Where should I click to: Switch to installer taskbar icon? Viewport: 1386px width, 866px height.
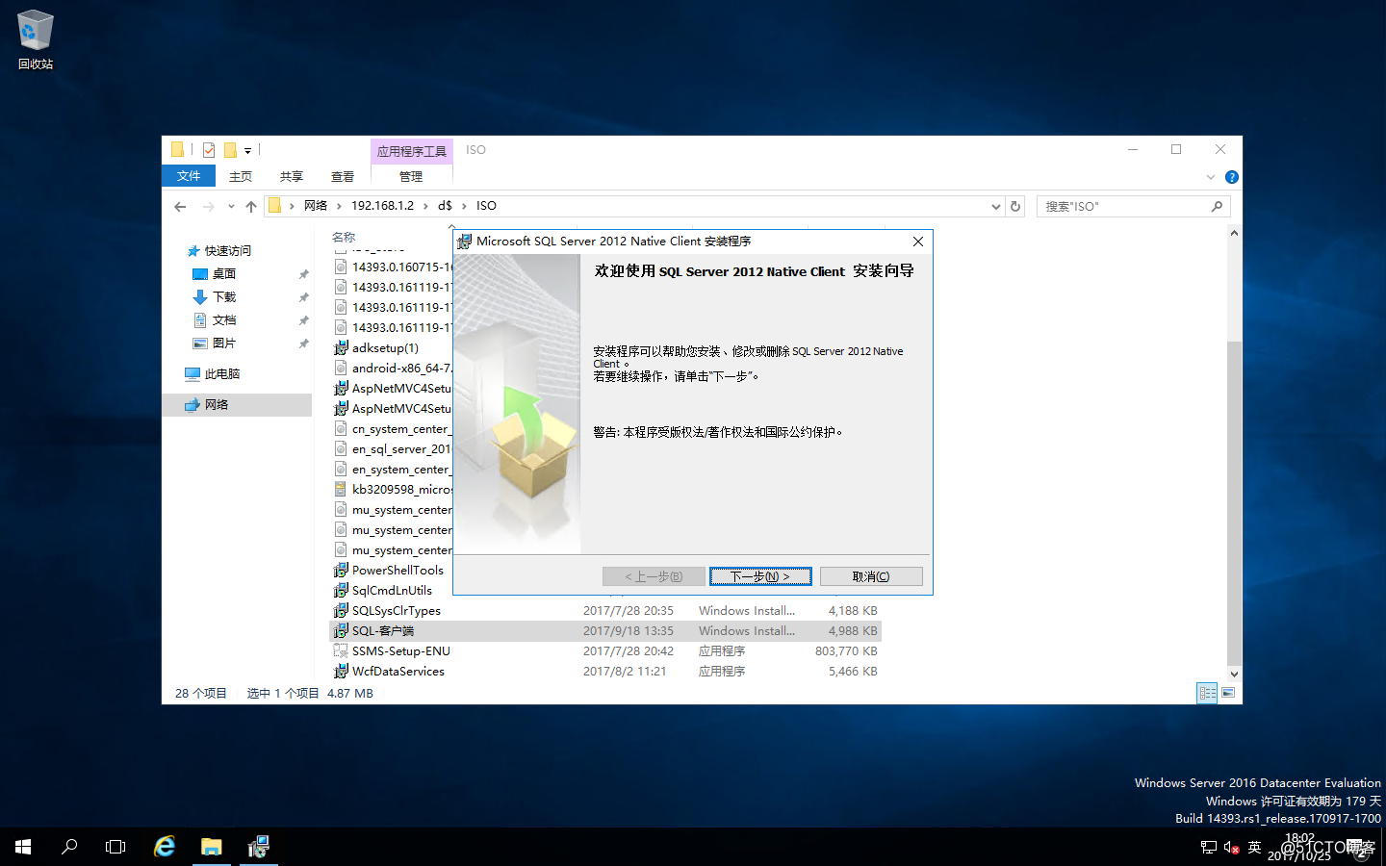[258, 847]
